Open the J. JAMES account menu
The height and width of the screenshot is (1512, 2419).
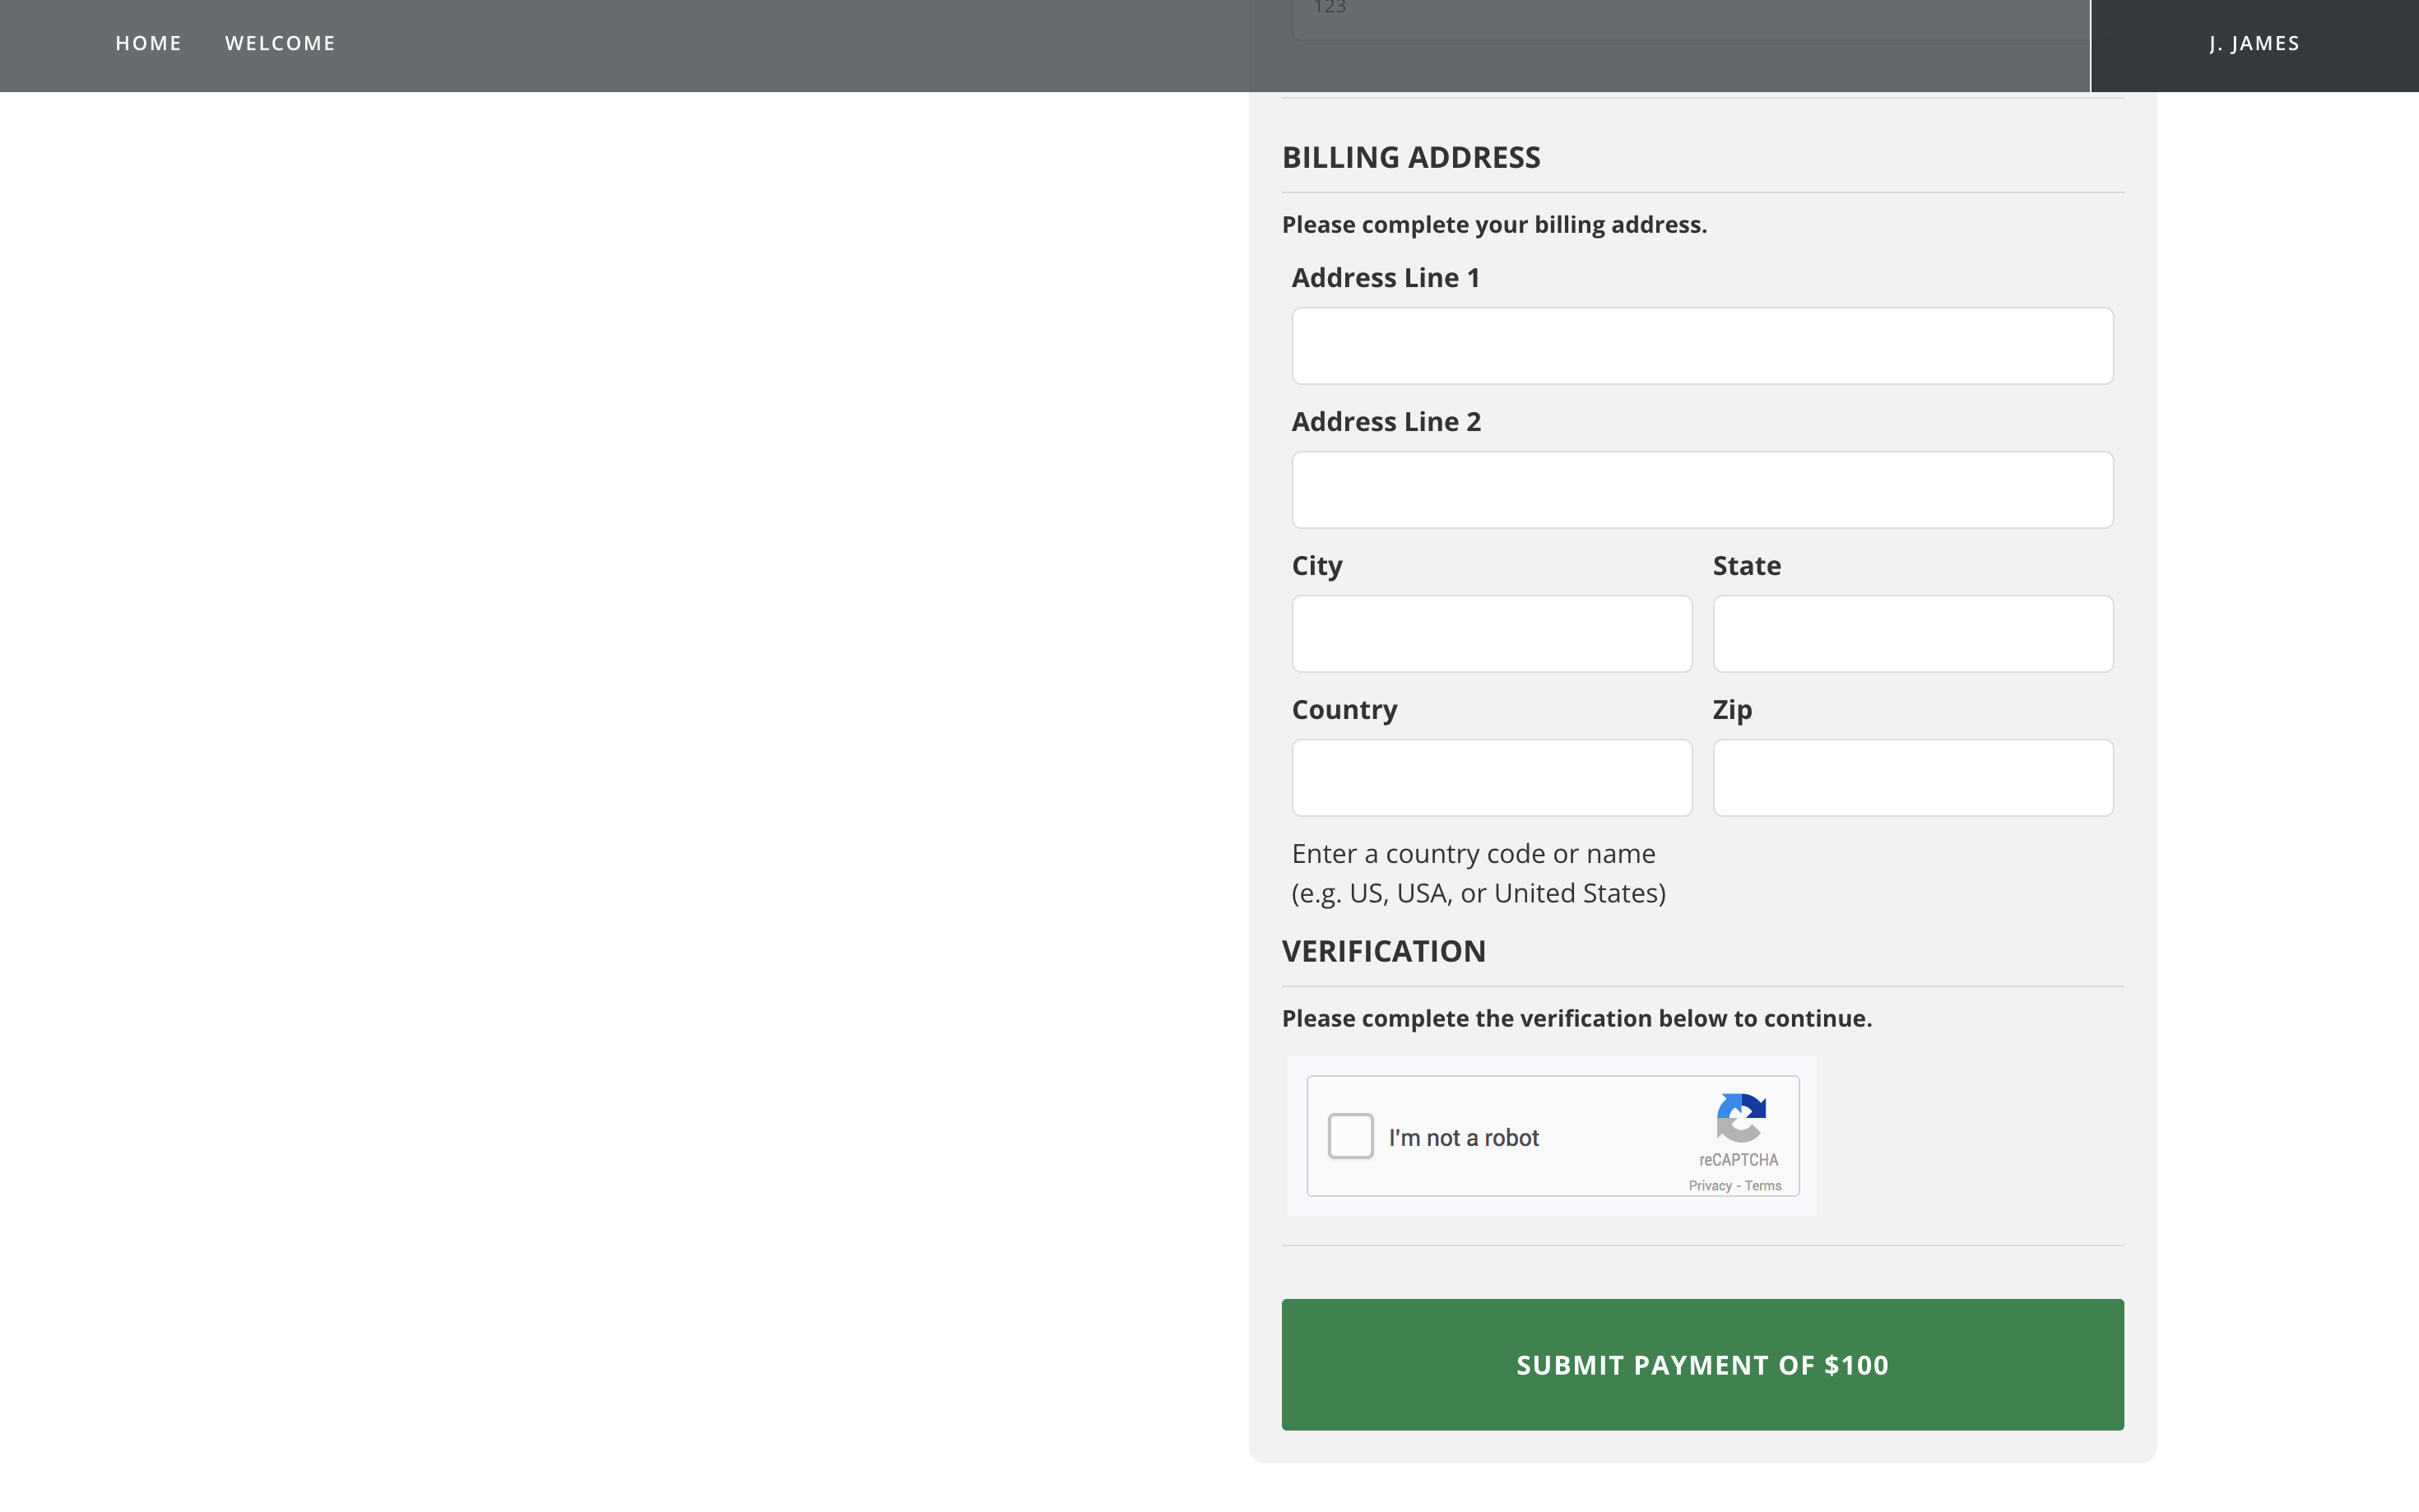point(2254,43)
